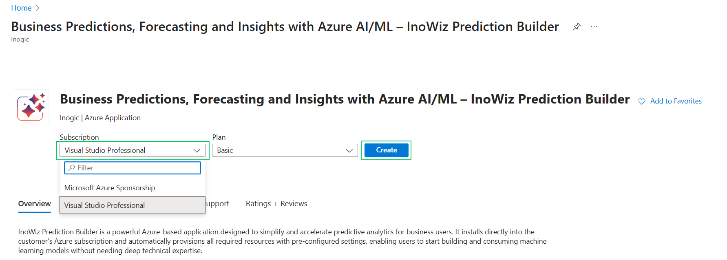Collapse the Subscription dropdown via its chevron

point(197,150)
